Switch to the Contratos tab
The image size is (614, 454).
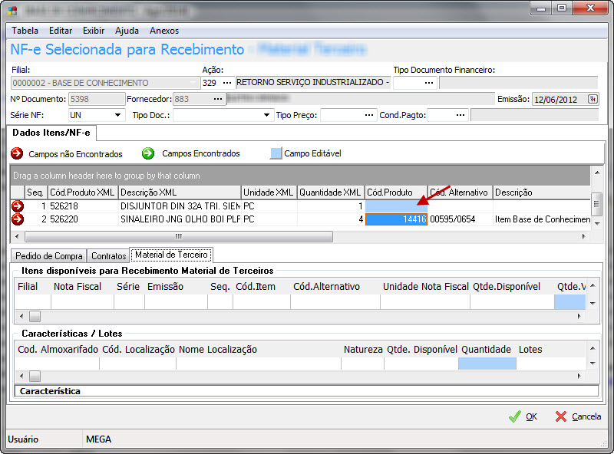click(108, 255)
